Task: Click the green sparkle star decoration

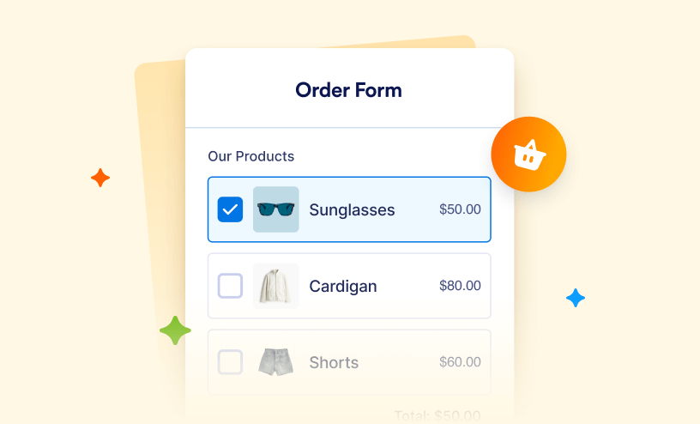Action: [175, 330]
